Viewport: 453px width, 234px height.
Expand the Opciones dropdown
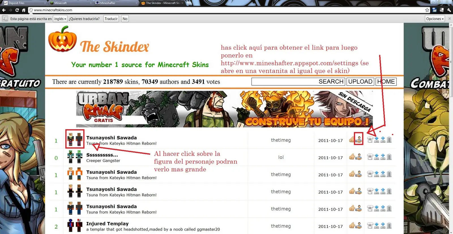point(435,19)
